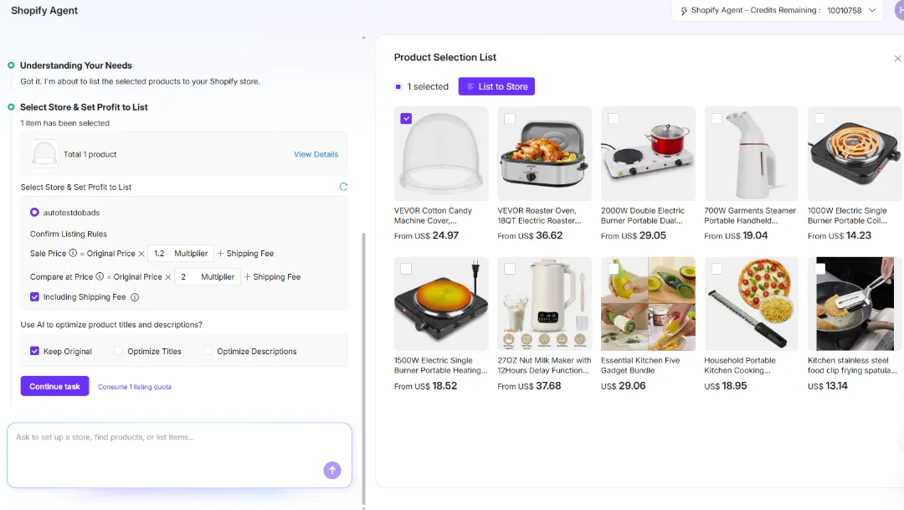Screen dimensions: 904x510
Task: Enable the Optimize Titles checkbox
Action: [119, 352]
